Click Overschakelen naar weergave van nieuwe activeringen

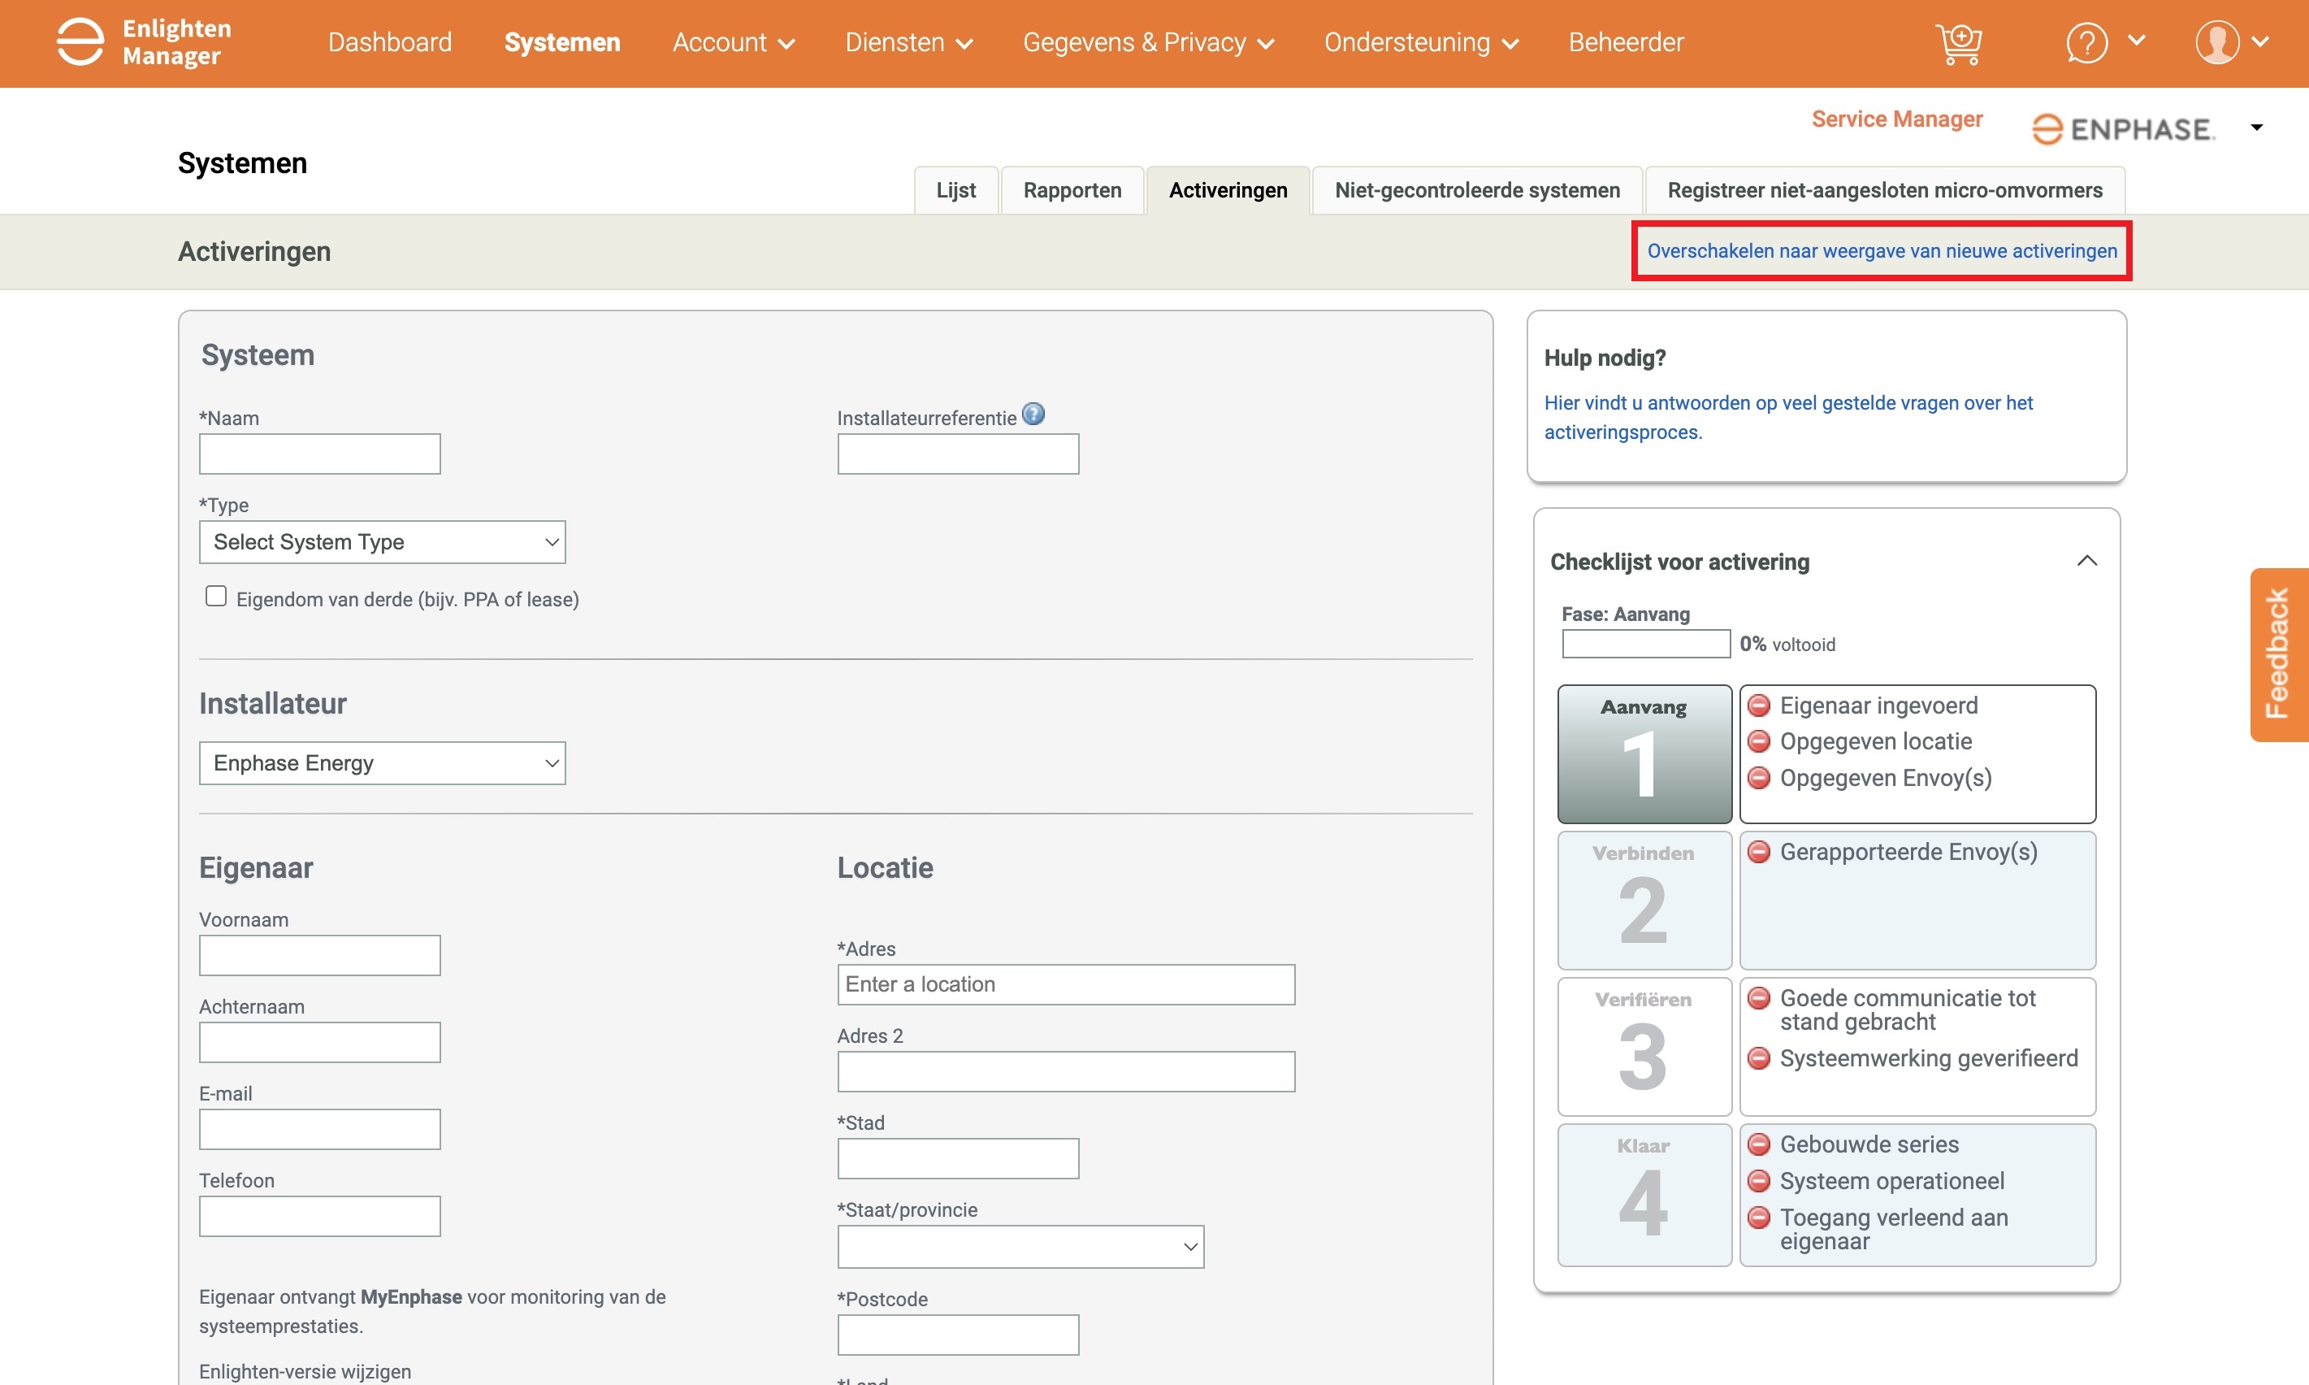tap(1882, 251)
